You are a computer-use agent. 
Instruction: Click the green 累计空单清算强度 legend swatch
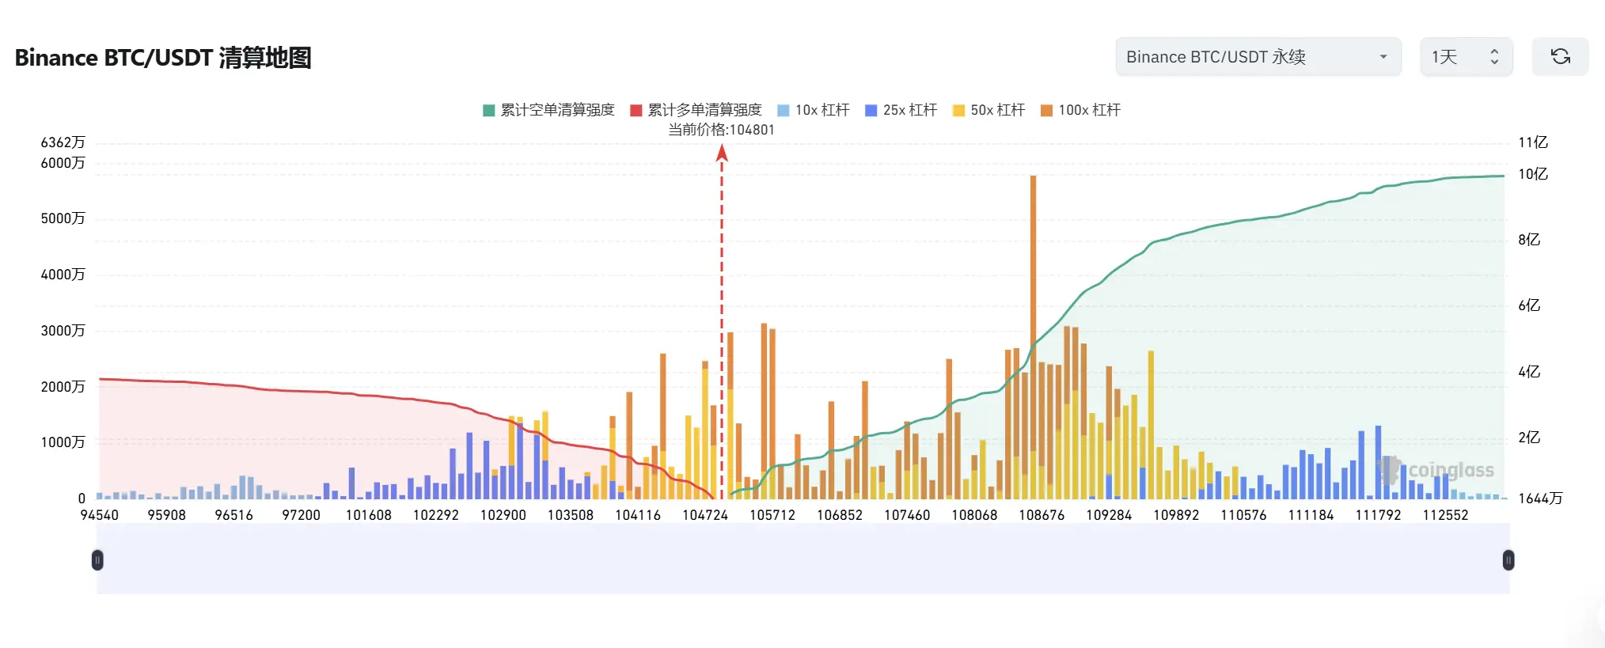tap(489, 111)
